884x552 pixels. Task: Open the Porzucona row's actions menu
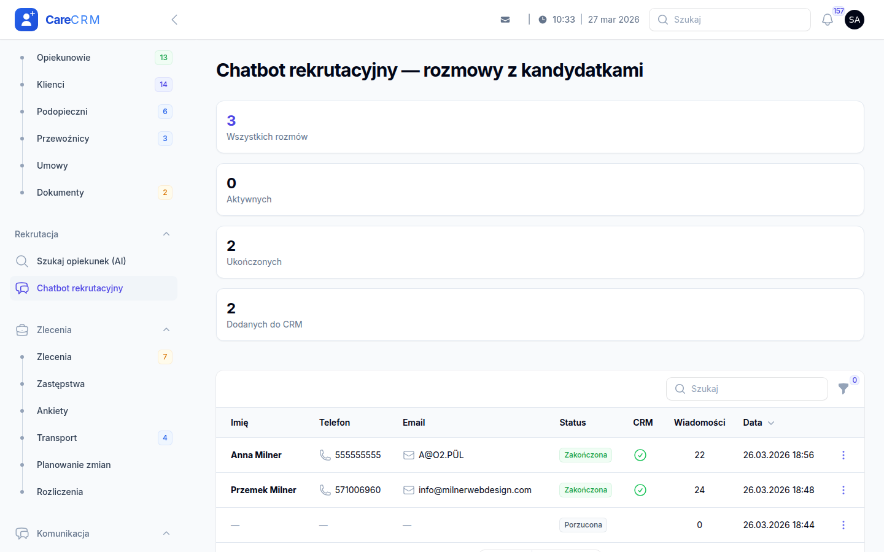coord(843,525)
